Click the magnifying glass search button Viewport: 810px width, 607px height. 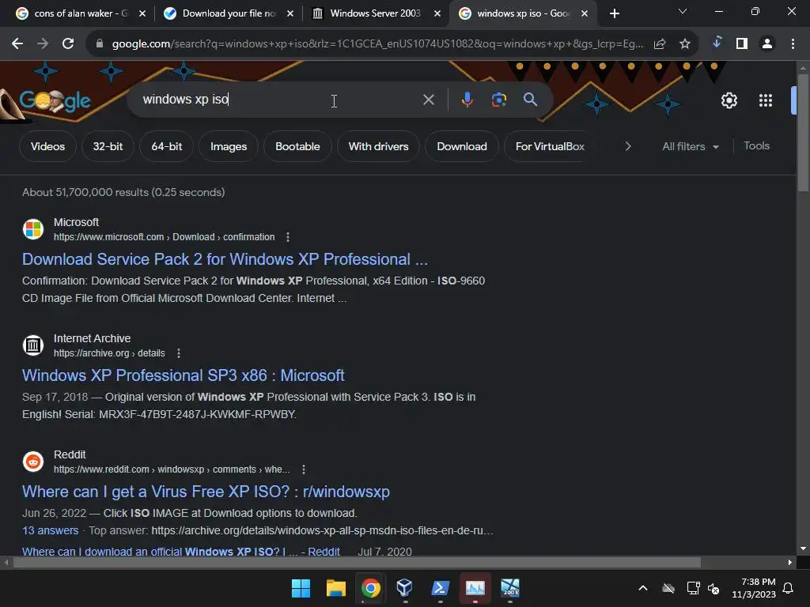click(x=530, y=99)
